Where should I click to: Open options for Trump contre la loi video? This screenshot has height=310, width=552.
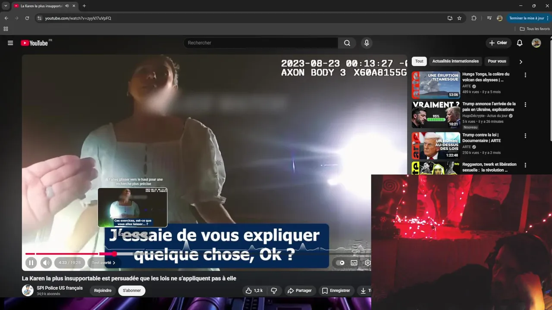[x=525, y=136]
